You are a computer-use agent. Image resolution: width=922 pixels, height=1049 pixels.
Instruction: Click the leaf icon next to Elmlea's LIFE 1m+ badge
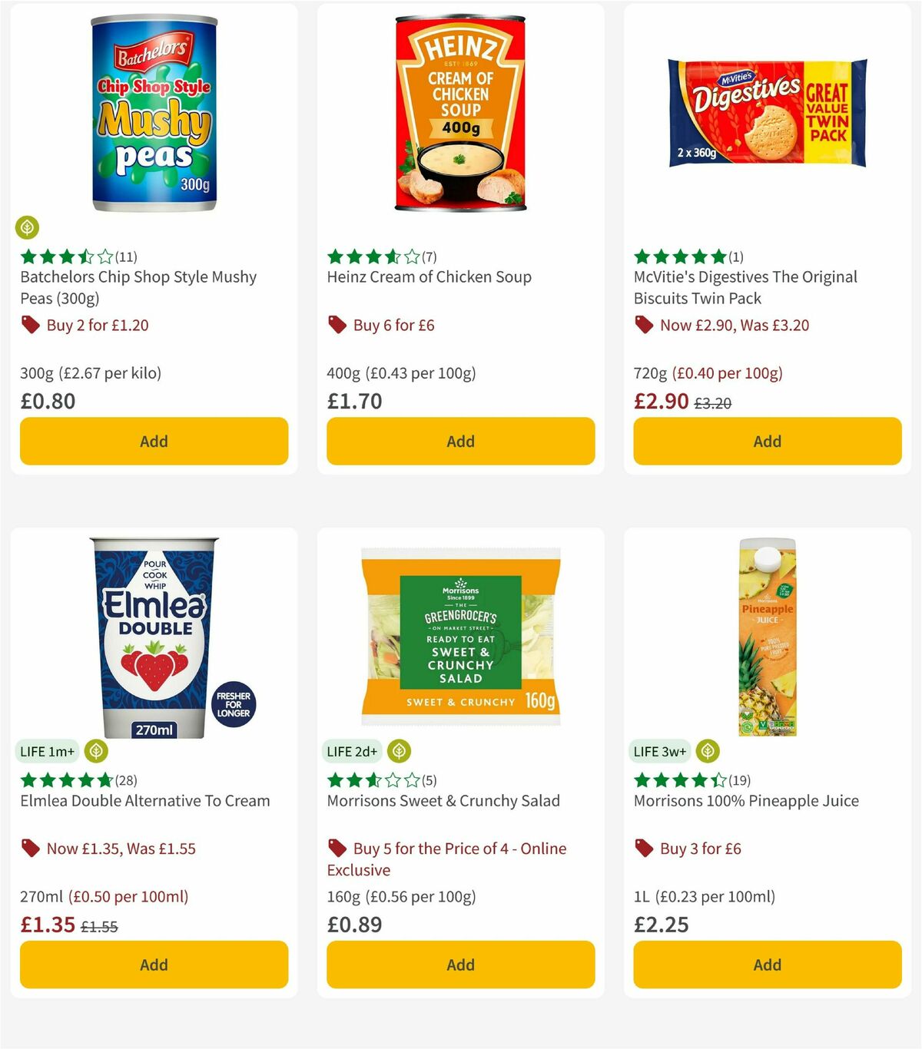click(x=95, y=751)
